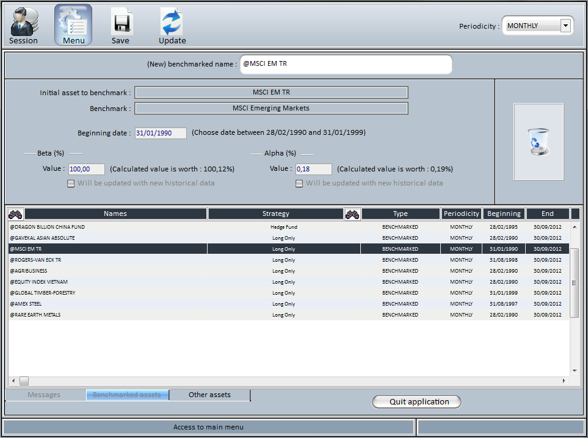Select the @RARE EARTH METALS row

(289, 315)
